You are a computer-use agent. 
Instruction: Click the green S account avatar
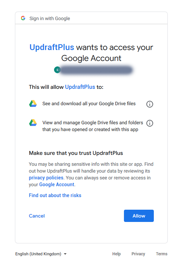[x=57, y=70]
